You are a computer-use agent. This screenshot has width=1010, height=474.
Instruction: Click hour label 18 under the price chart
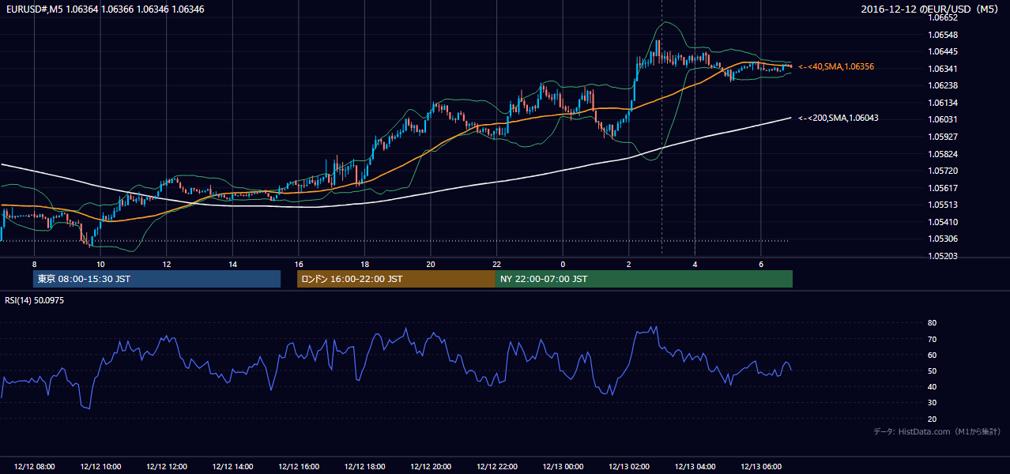click(364, 264)
